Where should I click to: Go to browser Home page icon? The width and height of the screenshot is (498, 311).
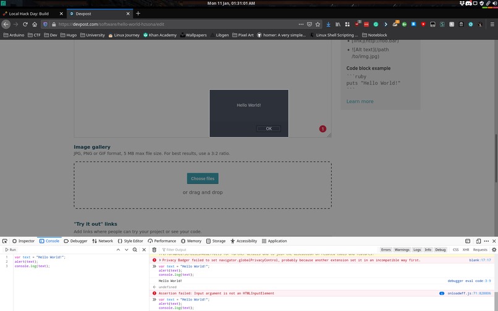click(x=35, y=24)
